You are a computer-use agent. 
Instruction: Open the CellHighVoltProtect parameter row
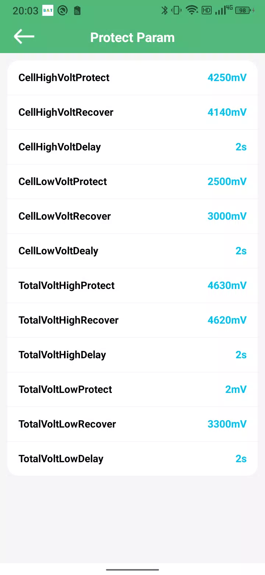coord(132,78)
